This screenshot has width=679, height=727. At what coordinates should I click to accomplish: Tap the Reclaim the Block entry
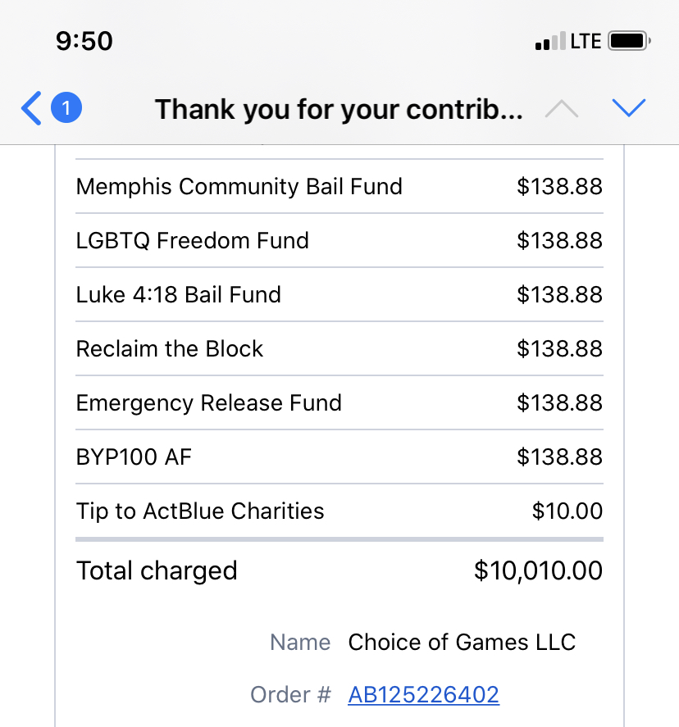click(170, 349)
